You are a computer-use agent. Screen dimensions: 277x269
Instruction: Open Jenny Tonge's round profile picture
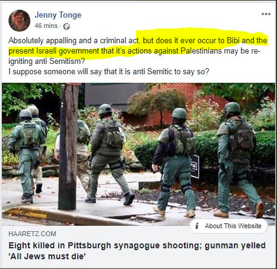(x=19, y=21)
